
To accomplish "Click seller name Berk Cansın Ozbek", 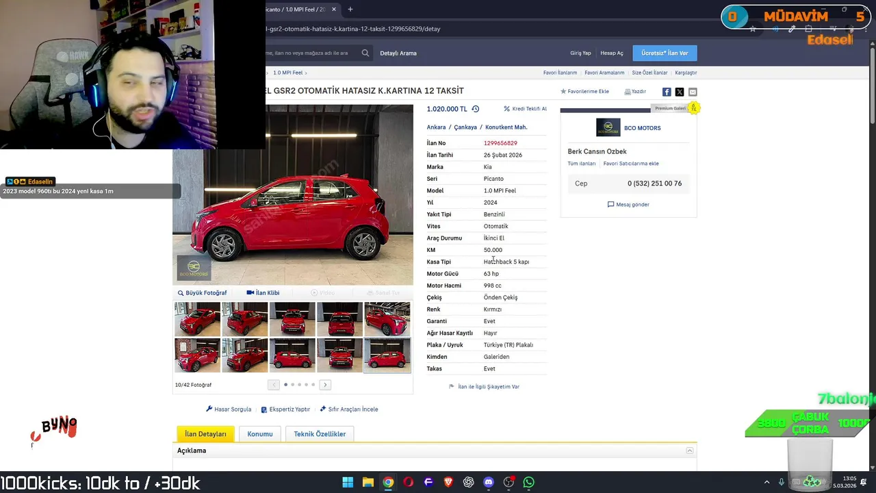I will [x=597, y=151].
